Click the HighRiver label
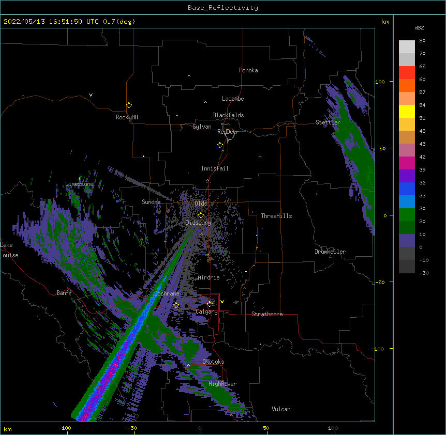Viewport: 446px width, 435px height. [222, 384]
